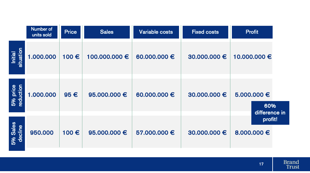Click the Price column header

(71, 32)
